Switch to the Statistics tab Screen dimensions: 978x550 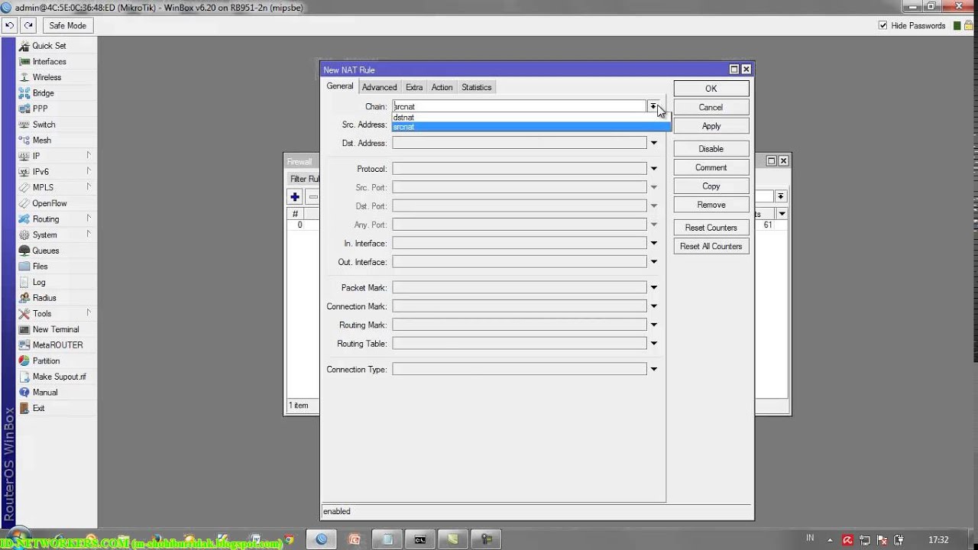477,87
